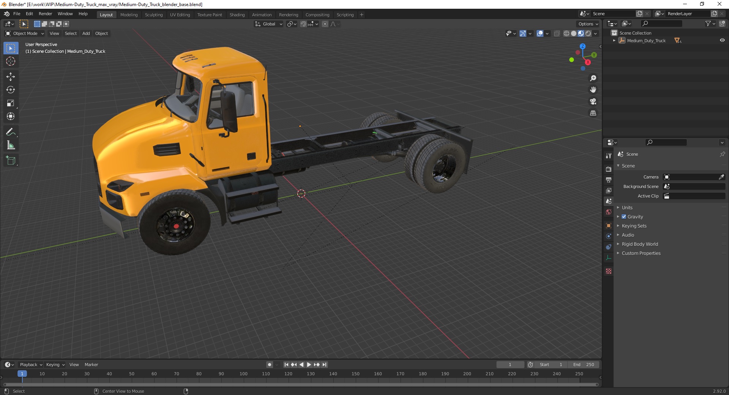Open the World properties tab
This screenshot has width=729, height=395.
pyautogui.click(x=609, y=212)
